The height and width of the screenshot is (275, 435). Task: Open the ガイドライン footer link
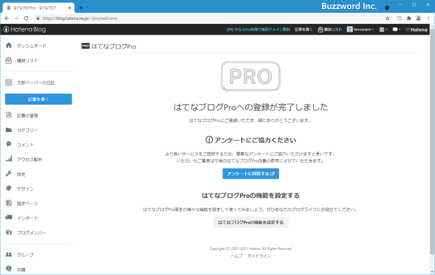[x=259, y=256]
